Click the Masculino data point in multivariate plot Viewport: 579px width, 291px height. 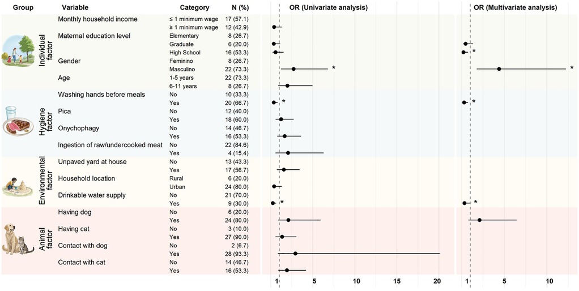499,69
